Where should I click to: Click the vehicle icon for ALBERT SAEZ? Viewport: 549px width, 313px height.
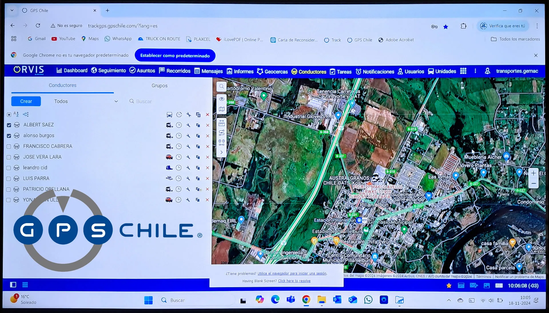pos(169,125)
